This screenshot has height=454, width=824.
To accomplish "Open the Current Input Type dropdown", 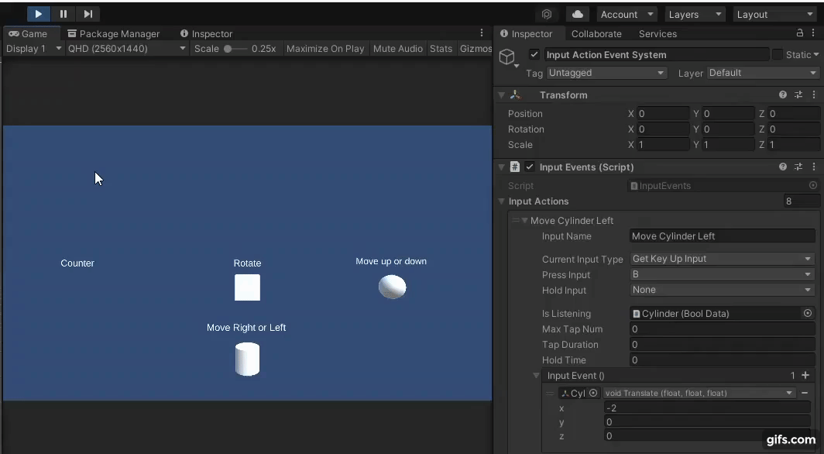I will [x=722, y=259].
